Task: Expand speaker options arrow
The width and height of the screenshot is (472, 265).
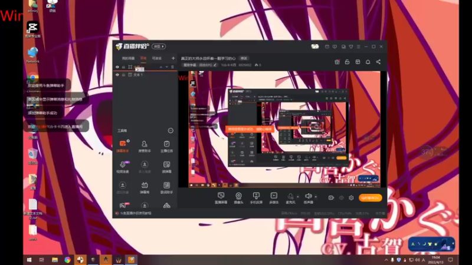Action: [316, 197]
